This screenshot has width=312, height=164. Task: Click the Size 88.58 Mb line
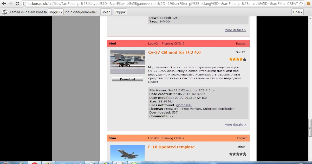point(161,102)
